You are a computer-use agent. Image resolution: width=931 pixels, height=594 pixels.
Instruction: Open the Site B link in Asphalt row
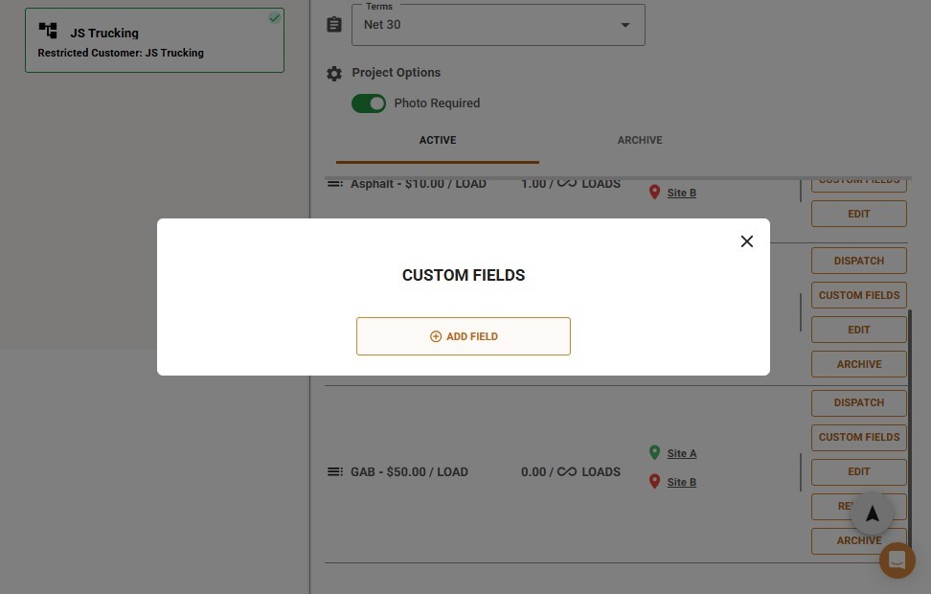(682, 193)
